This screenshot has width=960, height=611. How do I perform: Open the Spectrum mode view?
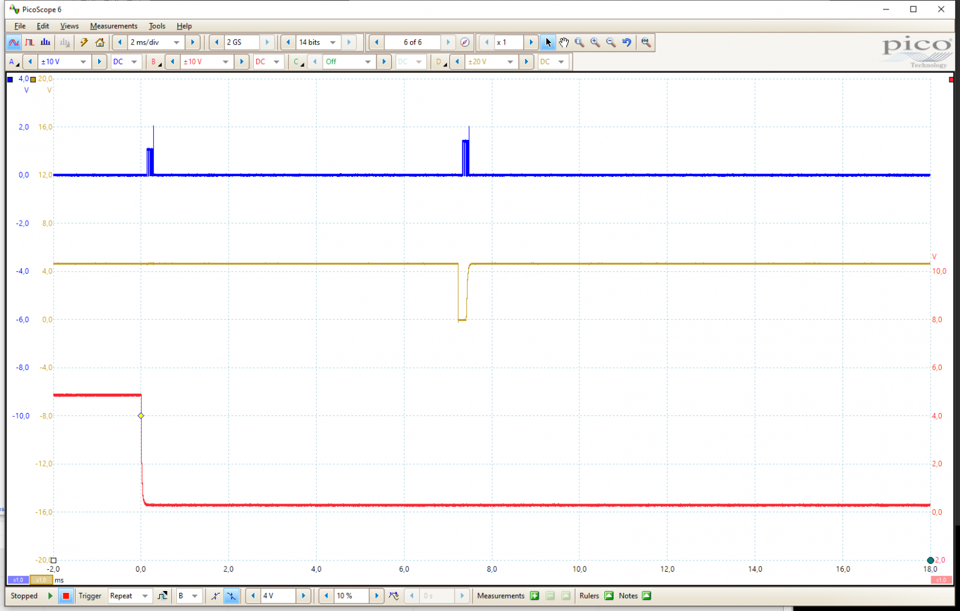pyautogui.click(x=45, y=42)
